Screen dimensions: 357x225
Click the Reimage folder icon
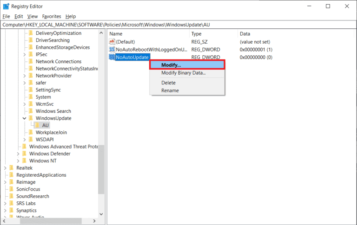click(12, 182)
